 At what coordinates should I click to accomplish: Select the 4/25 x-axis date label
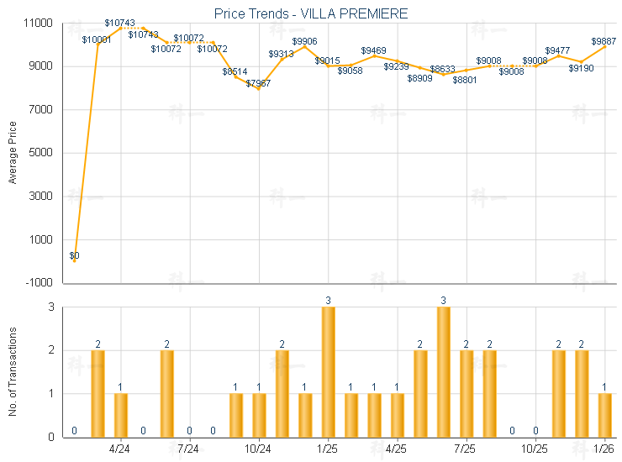[397, 449]
